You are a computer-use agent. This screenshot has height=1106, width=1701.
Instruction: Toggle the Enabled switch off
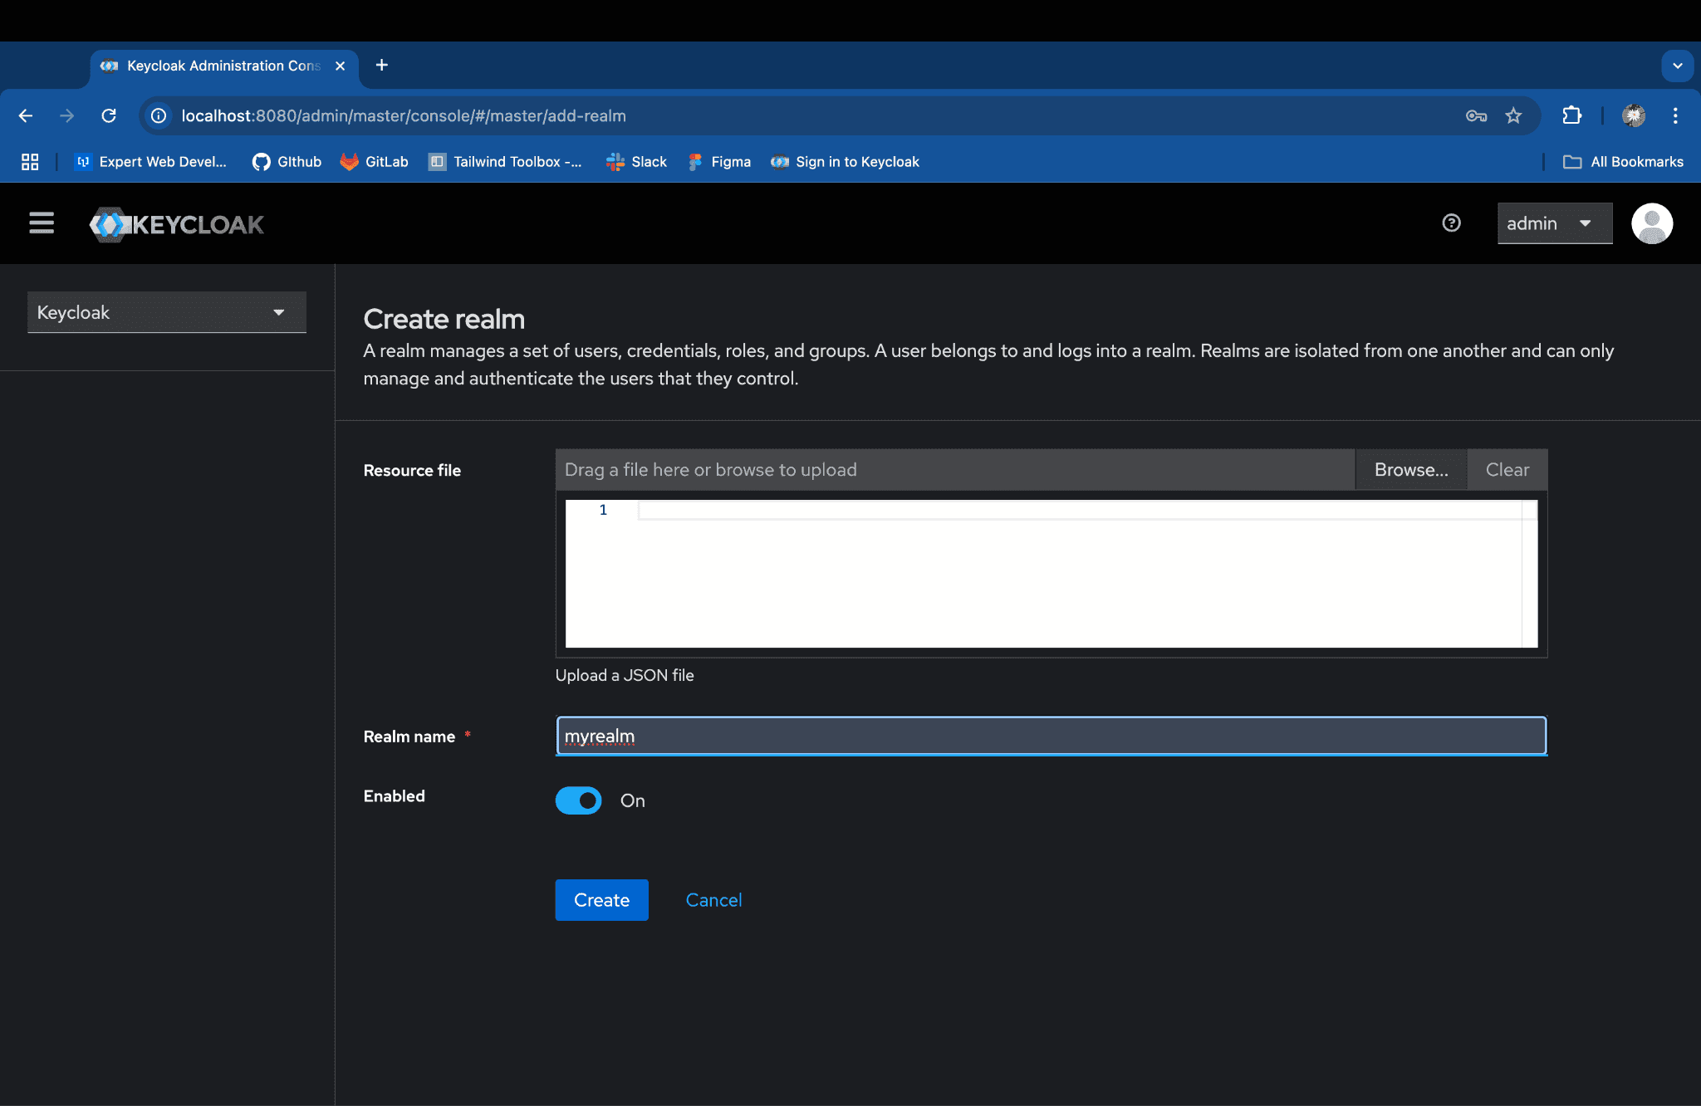point(579,800)
